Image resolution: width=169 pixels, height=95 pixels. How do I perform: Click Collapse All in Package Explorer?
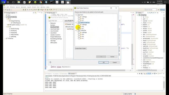[x=34, y=13]
